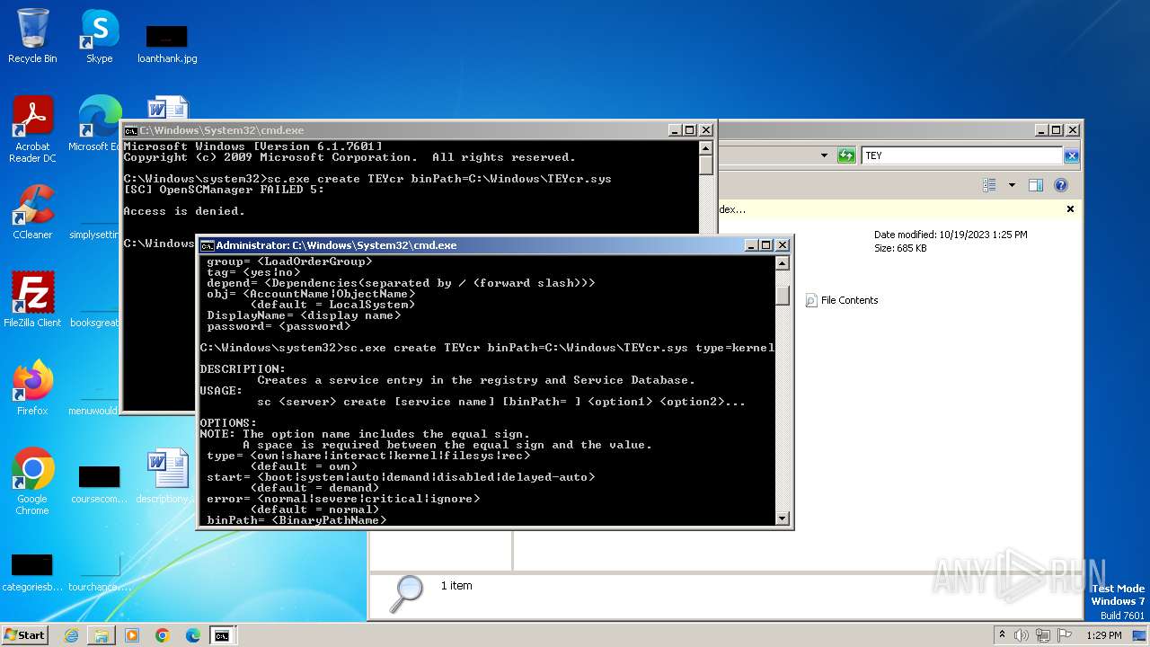Click the '1 item' status text

click(456, 586)
